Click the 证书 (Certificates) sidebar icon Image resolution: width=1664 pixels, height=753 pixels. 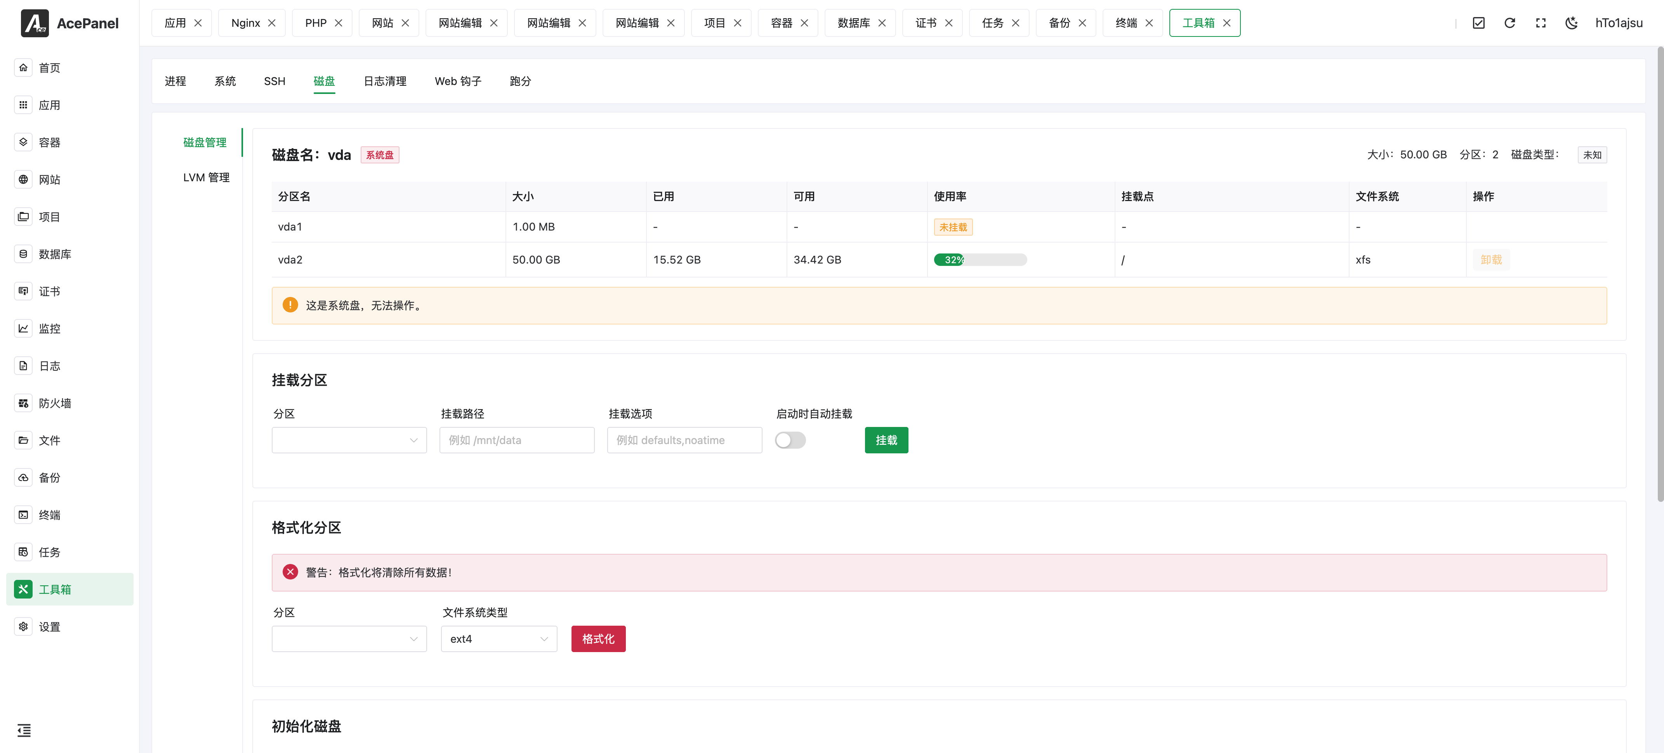(x=23, y=291)
